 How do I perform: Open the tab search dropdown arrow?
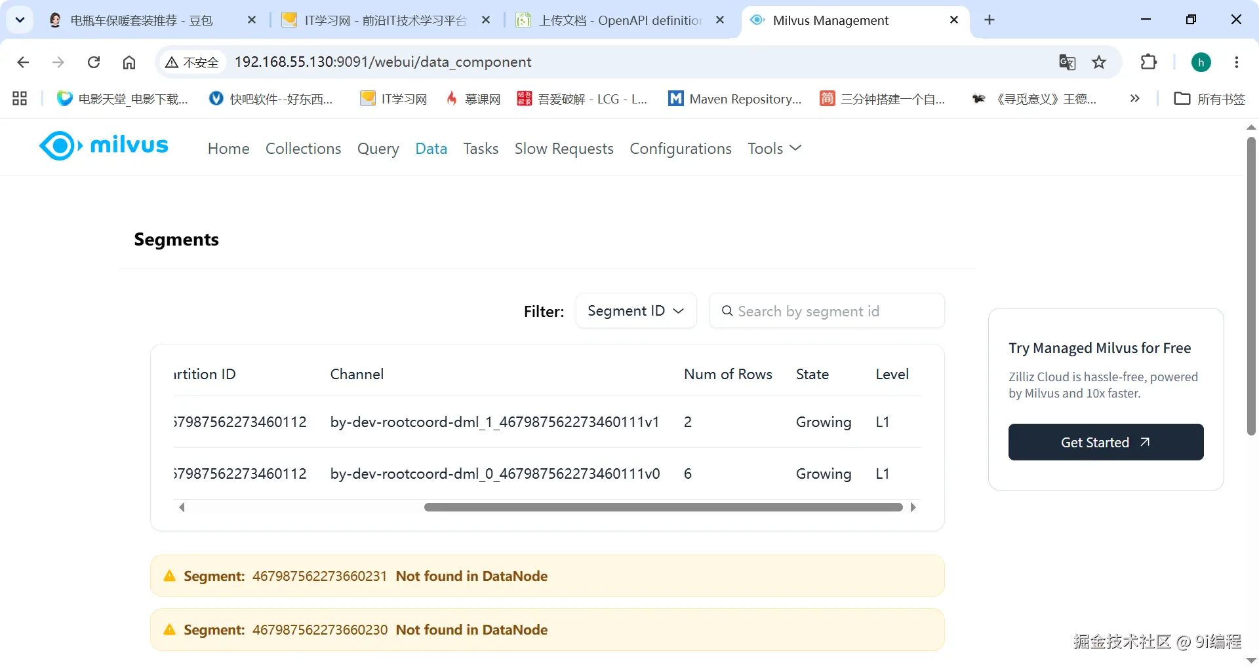coord(20,20)
